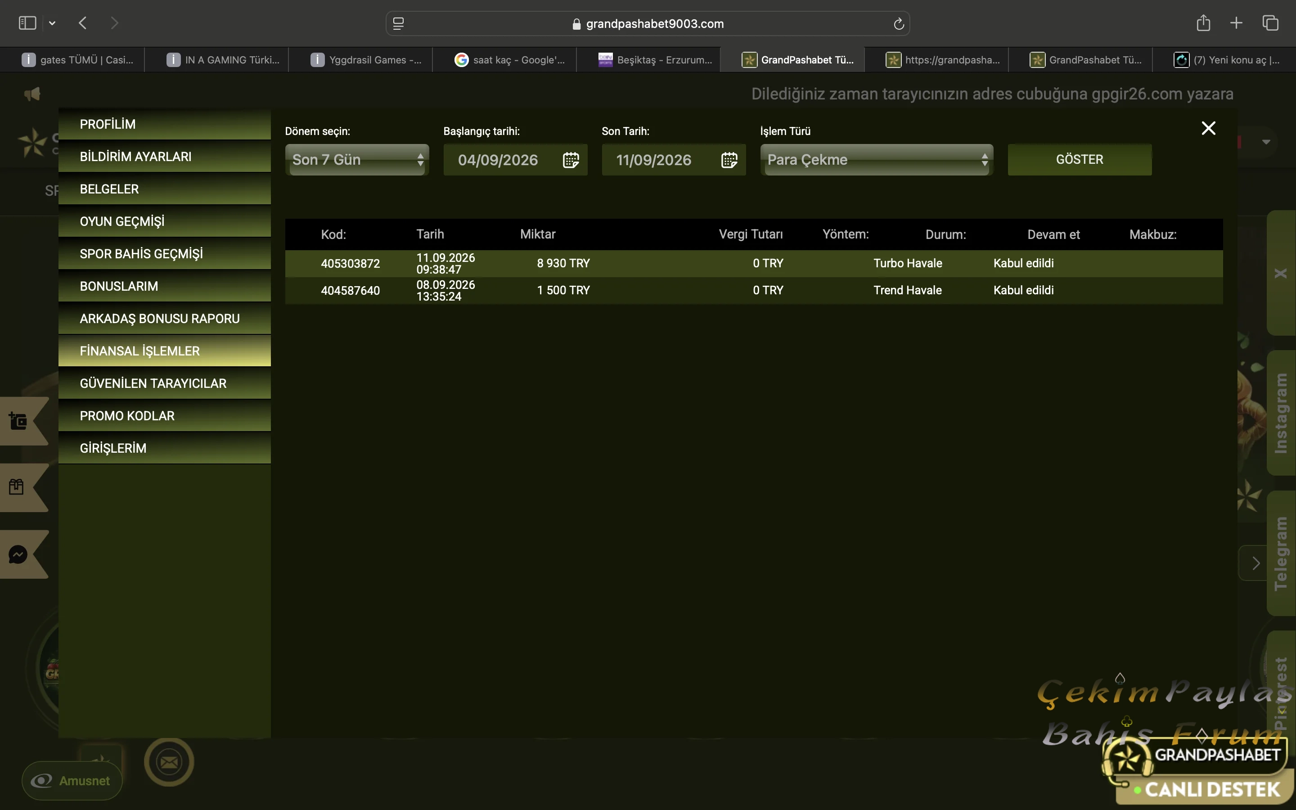Open the gift box side icon
This screenshot has height=810, width=1296.
(x=16, y=486)
